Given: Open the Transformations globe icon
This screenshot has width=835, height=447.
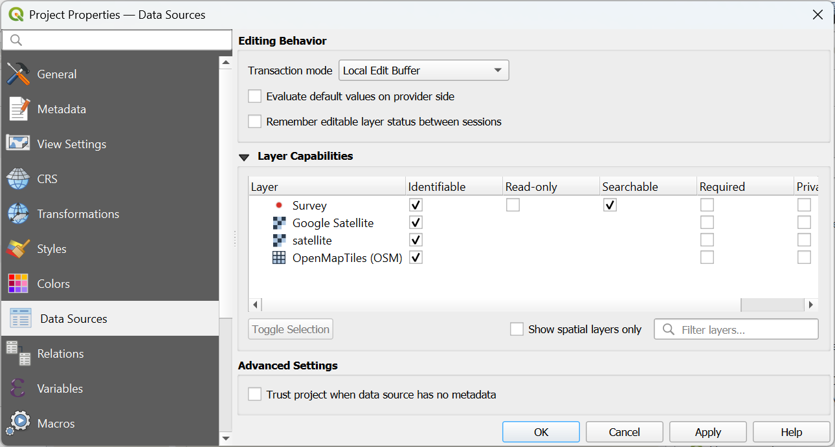Looking at the screenshot, I should (18, 214).
